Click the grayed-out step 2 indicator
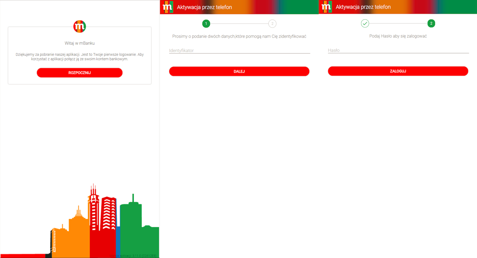Image resolution: width=477 pixels, height=258 pixels. pyautogui.click(x=272, y=23)
